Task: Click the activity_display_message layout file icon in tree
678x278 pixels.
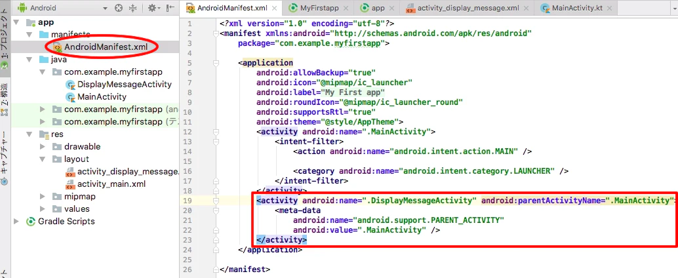Action: pos(70,172)
